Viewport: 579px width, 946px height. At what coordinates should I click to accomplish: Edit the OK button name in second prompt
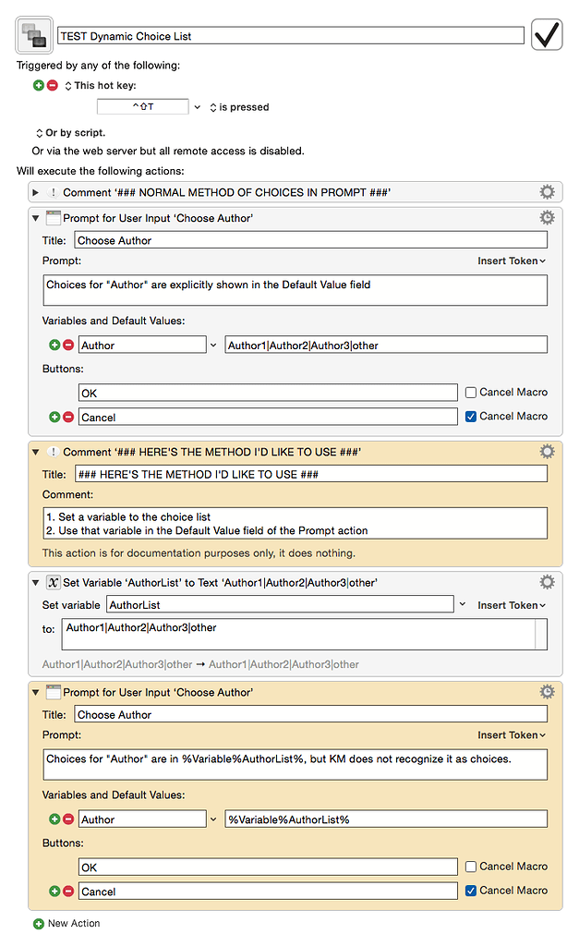[x=268, y=867]
